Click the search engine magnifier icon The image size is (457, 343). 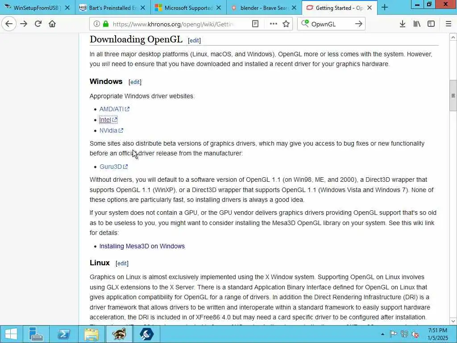(305, 24)
